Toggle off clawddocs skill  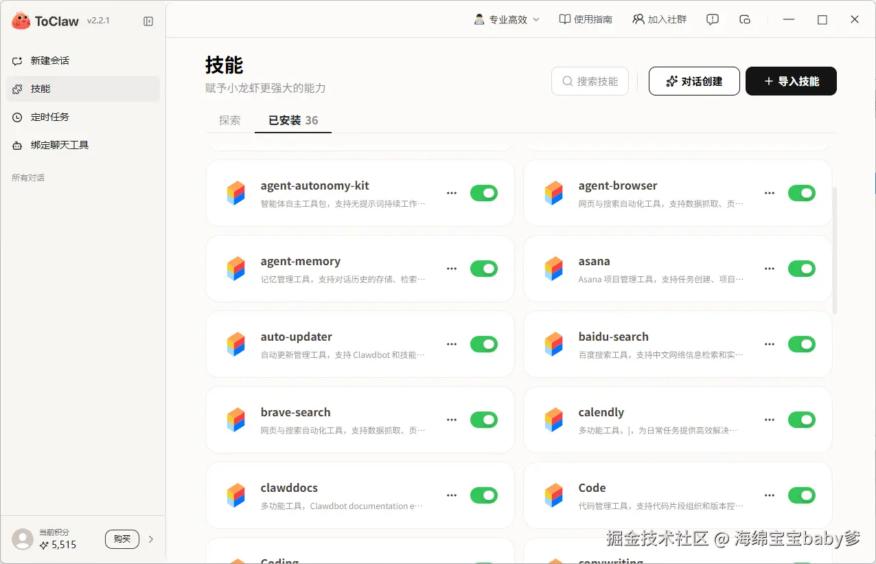pyautogui.click(x=484, y=495)
